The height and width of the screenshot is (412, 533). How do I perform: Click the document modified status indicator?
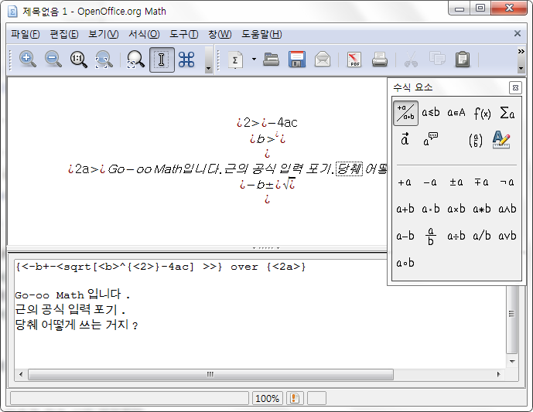[x=295, y=398]
